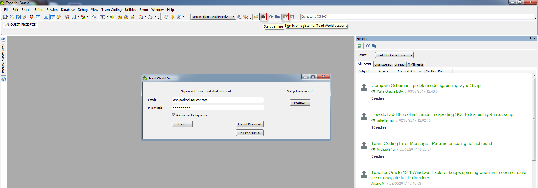The height and width of the screenshot is (188, 538).
Task: Click the end connection icon with blue X
Action: [150, 17]
